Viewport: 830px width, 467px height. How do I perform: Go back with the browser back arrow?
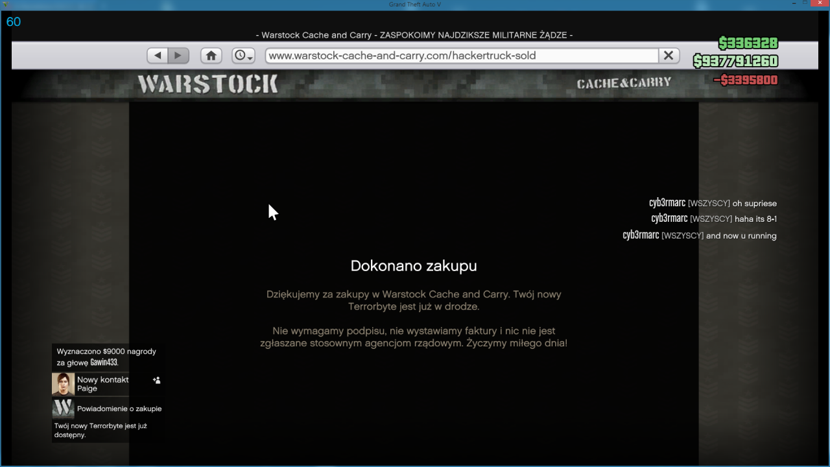[x=158, y=56]
